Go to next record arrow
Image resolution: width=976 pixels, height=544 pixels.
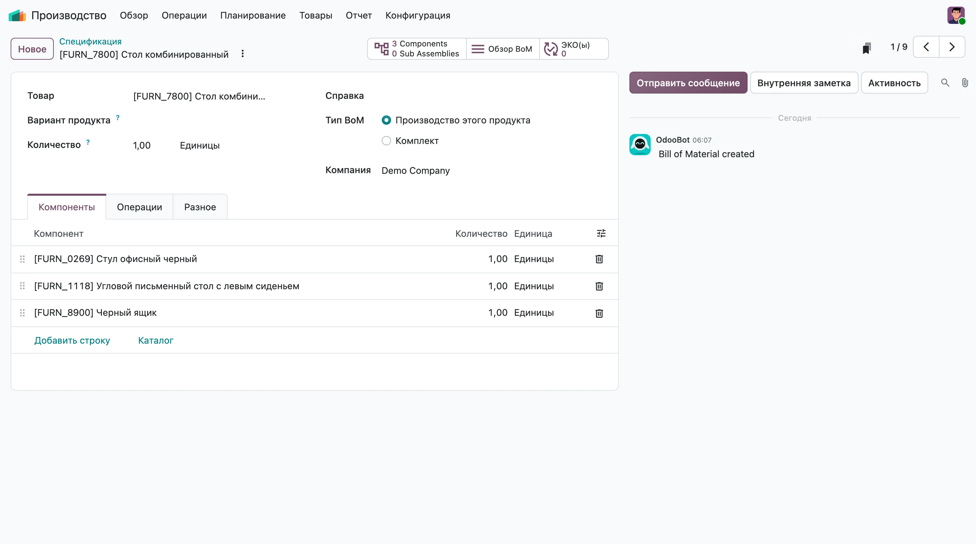(952, 47)
